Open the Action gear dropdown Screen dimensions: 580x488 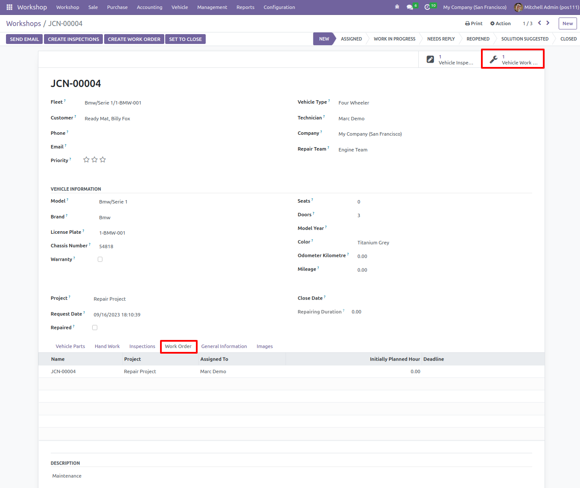[500, 23]
